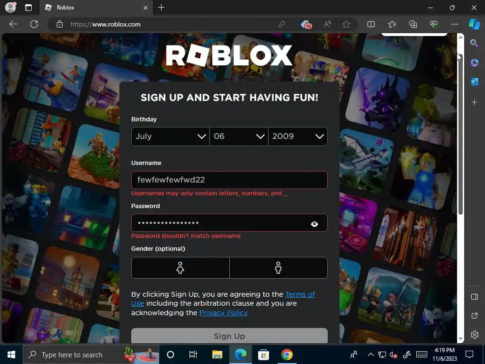Open Outlook in sidebar

[474, 82]
